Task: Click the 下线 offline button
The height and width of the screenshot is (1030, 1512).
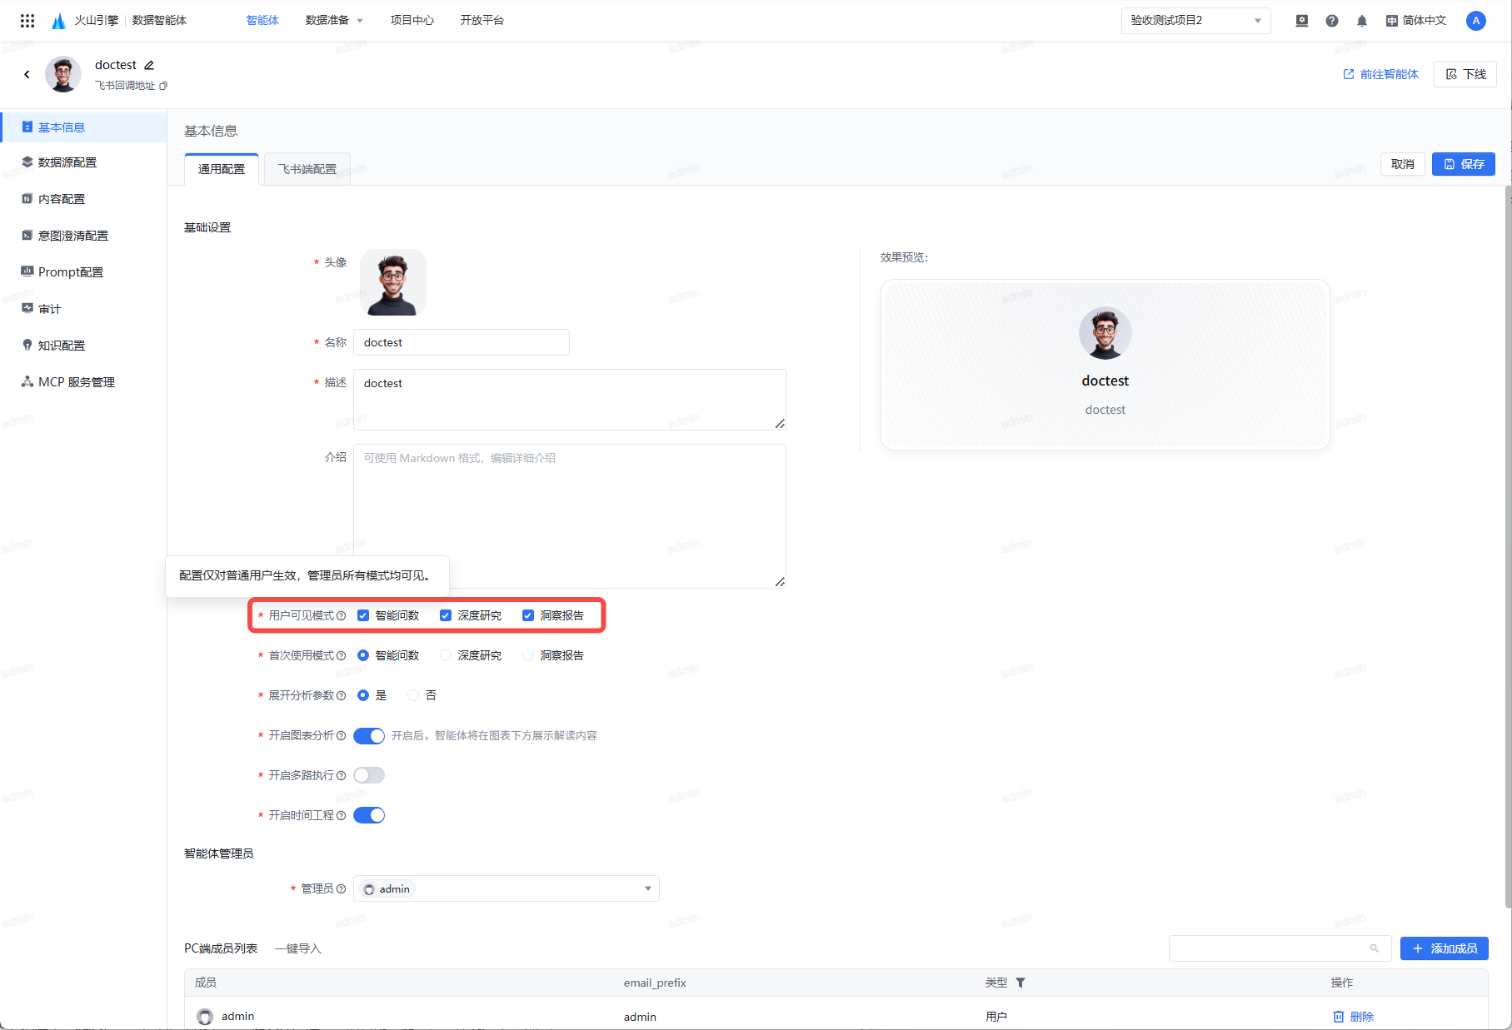Action: coord(1465,74)
